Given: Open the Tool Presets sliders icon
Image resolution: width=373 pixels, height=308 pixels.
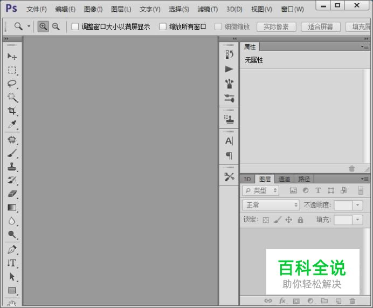Looking at the screenshot, I should point(229,98).
